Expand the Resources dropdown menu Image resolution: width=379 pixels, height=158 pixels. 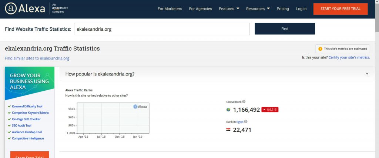258,9
